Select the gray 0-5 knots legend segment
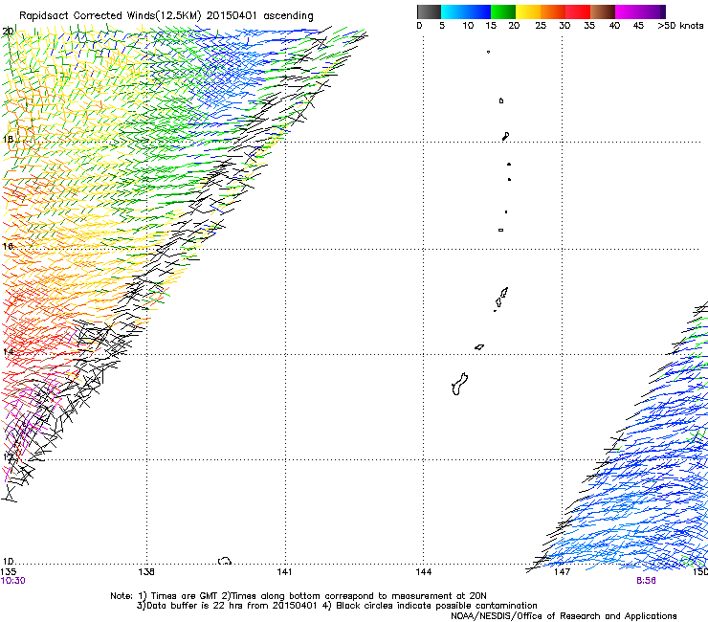 click(429, 11)
